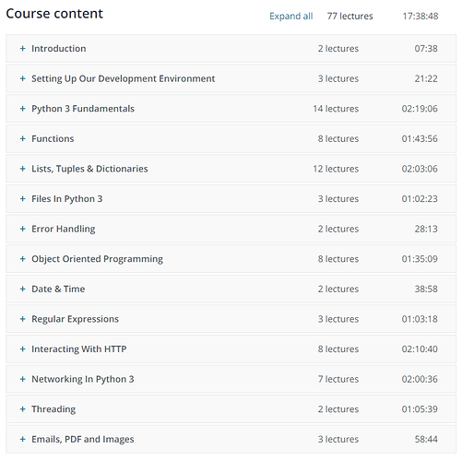Select the Functions section title
462x461 pixels.
(x=53, y=139)
